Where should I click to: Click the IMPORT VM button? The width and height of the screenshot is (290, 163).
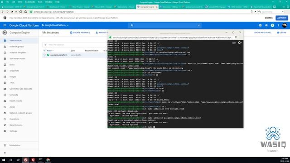click(101, 33)
